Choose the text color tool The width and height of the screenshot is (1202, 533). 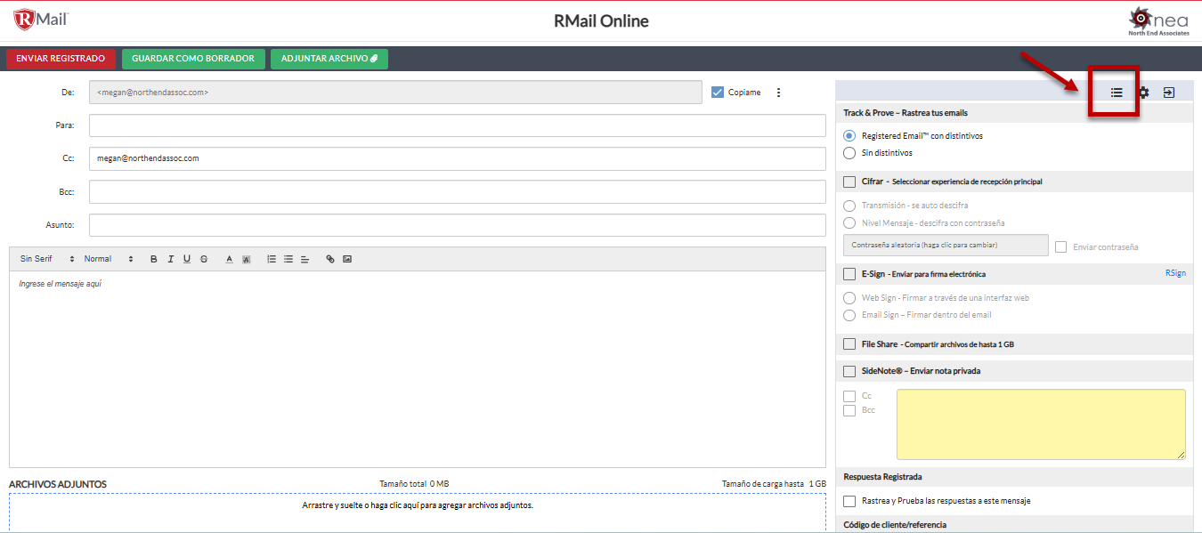click(229, 259)
